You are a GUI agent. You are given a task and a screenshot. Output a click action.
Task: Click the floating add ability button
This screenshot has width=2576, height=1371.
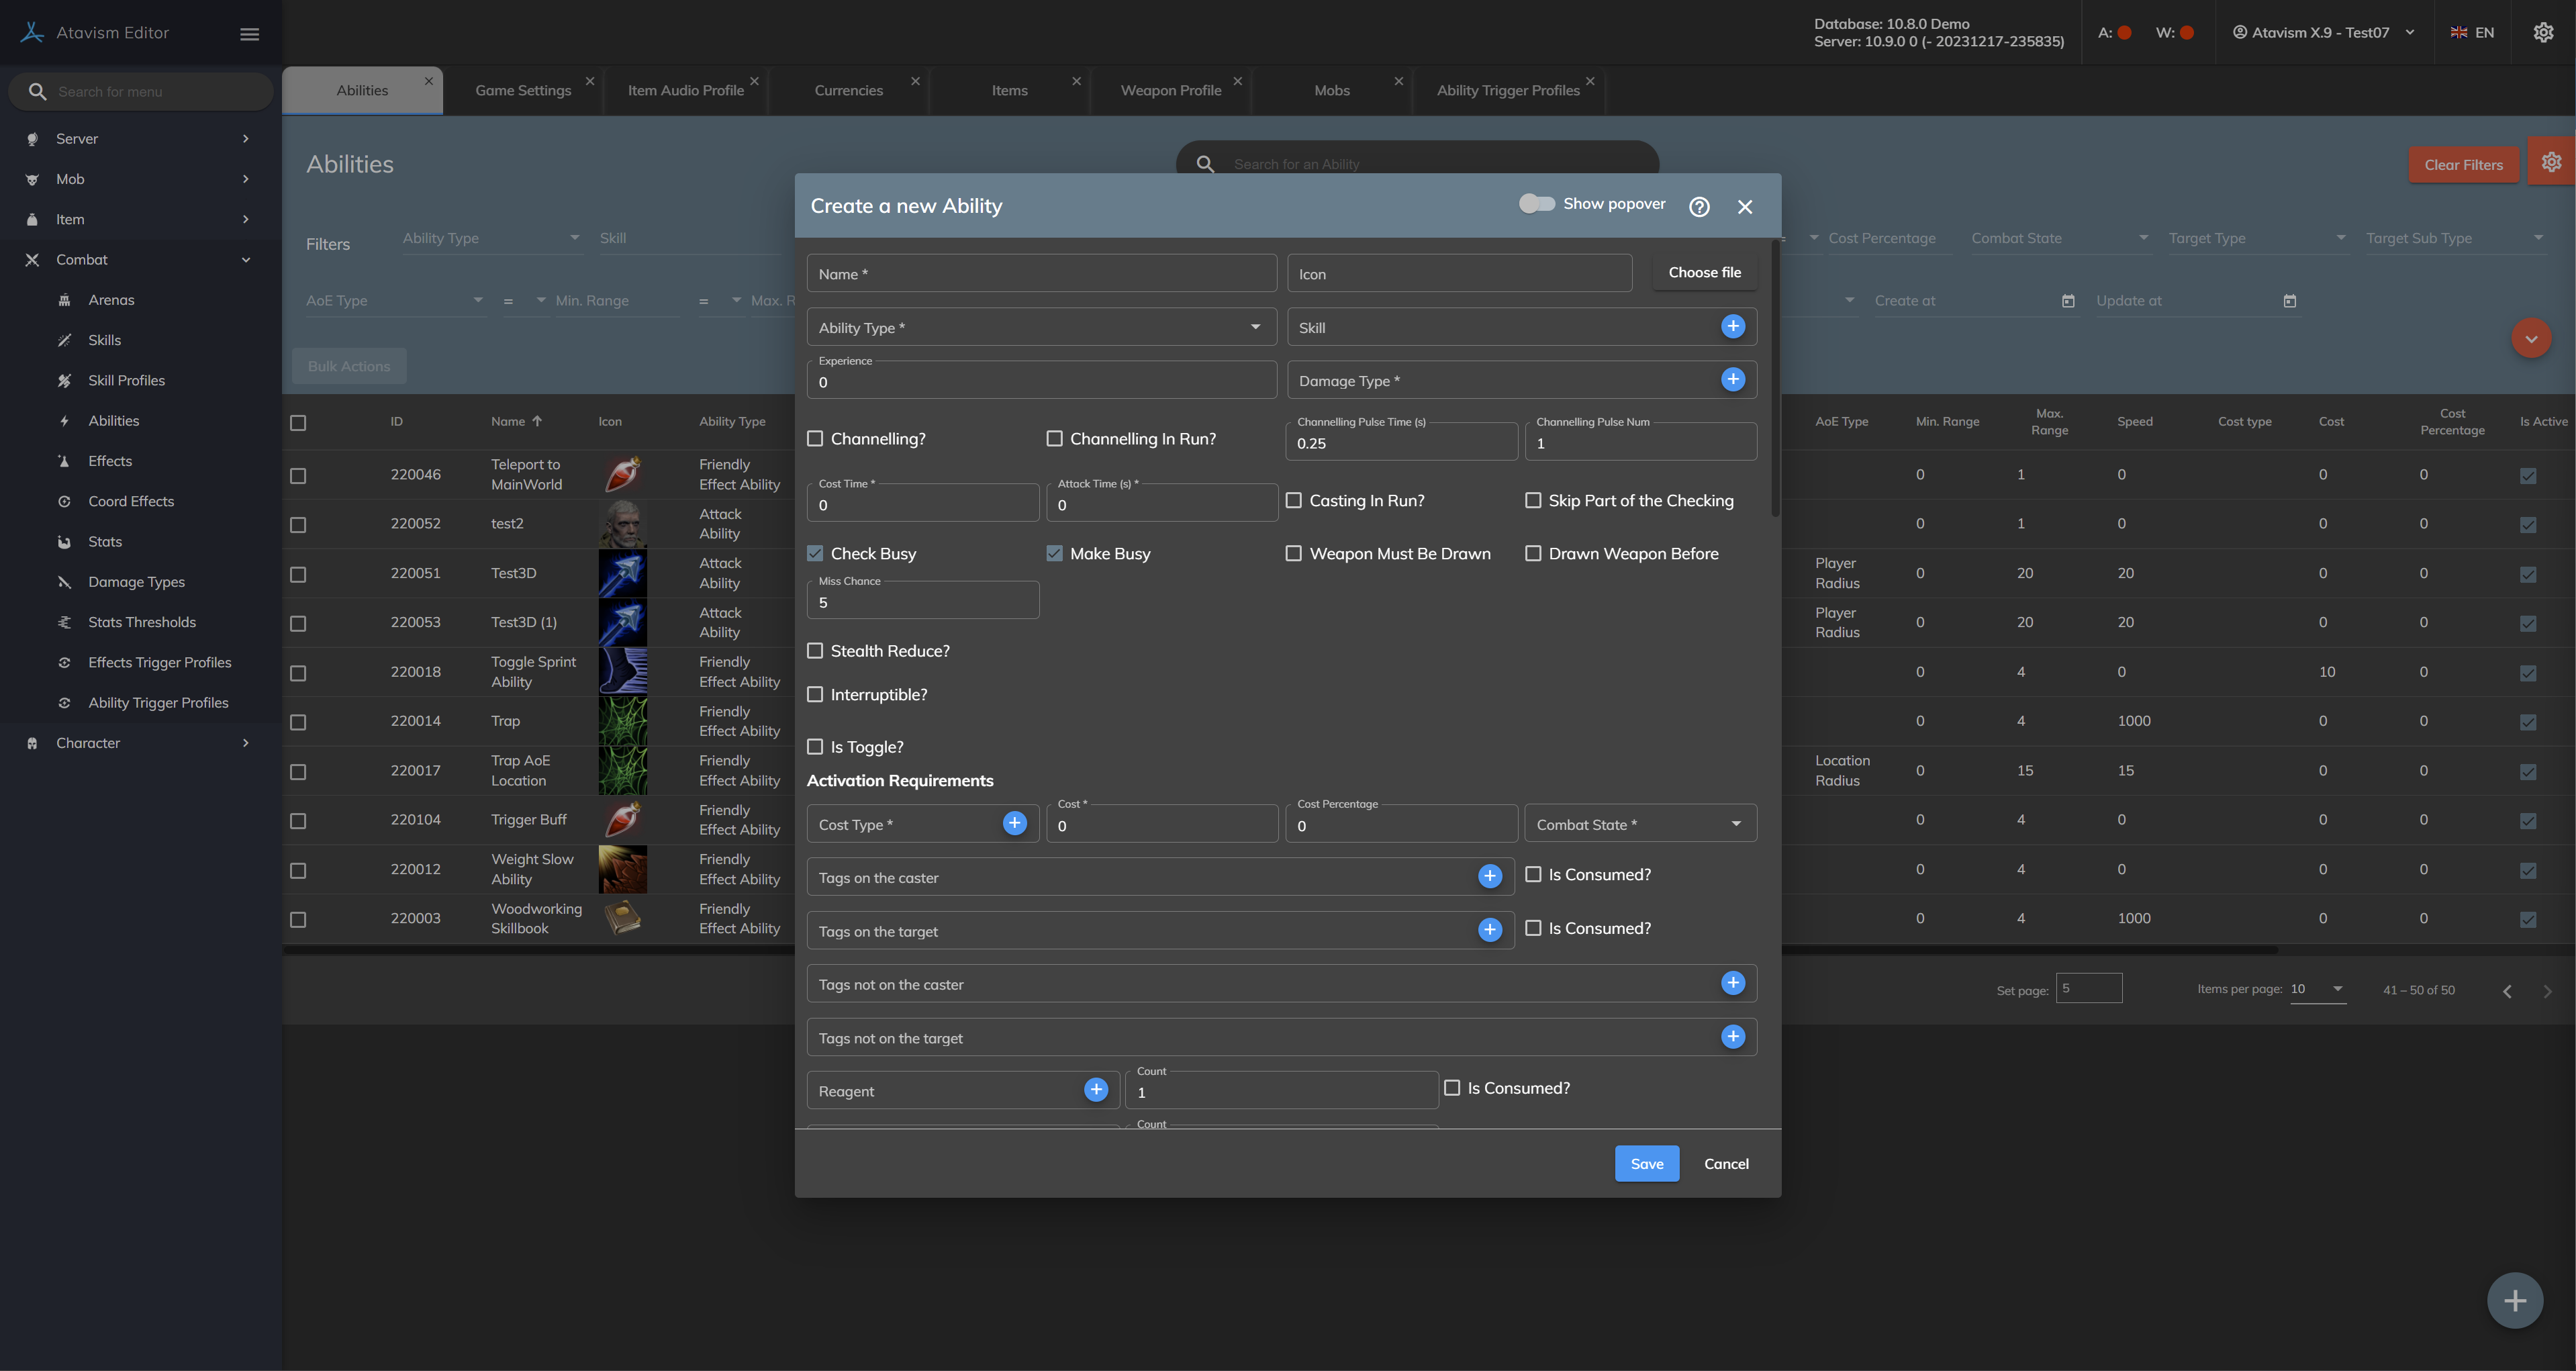point(2514,1300)
